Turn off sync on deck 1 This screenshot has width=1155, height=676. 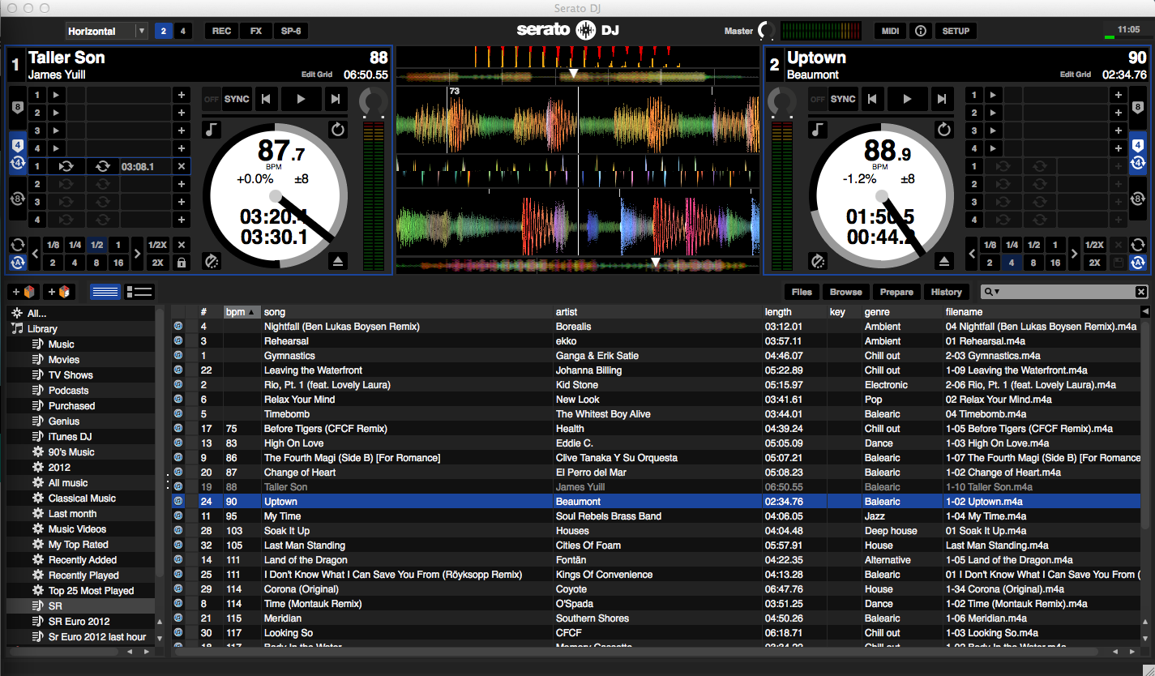point(211,99)
